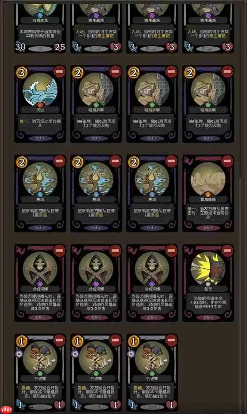Click minus button on leftmost 陷阱拆解 card
The height and width of the screenshot is (414, 247).
pyautogui.click(x=116, y=71)
